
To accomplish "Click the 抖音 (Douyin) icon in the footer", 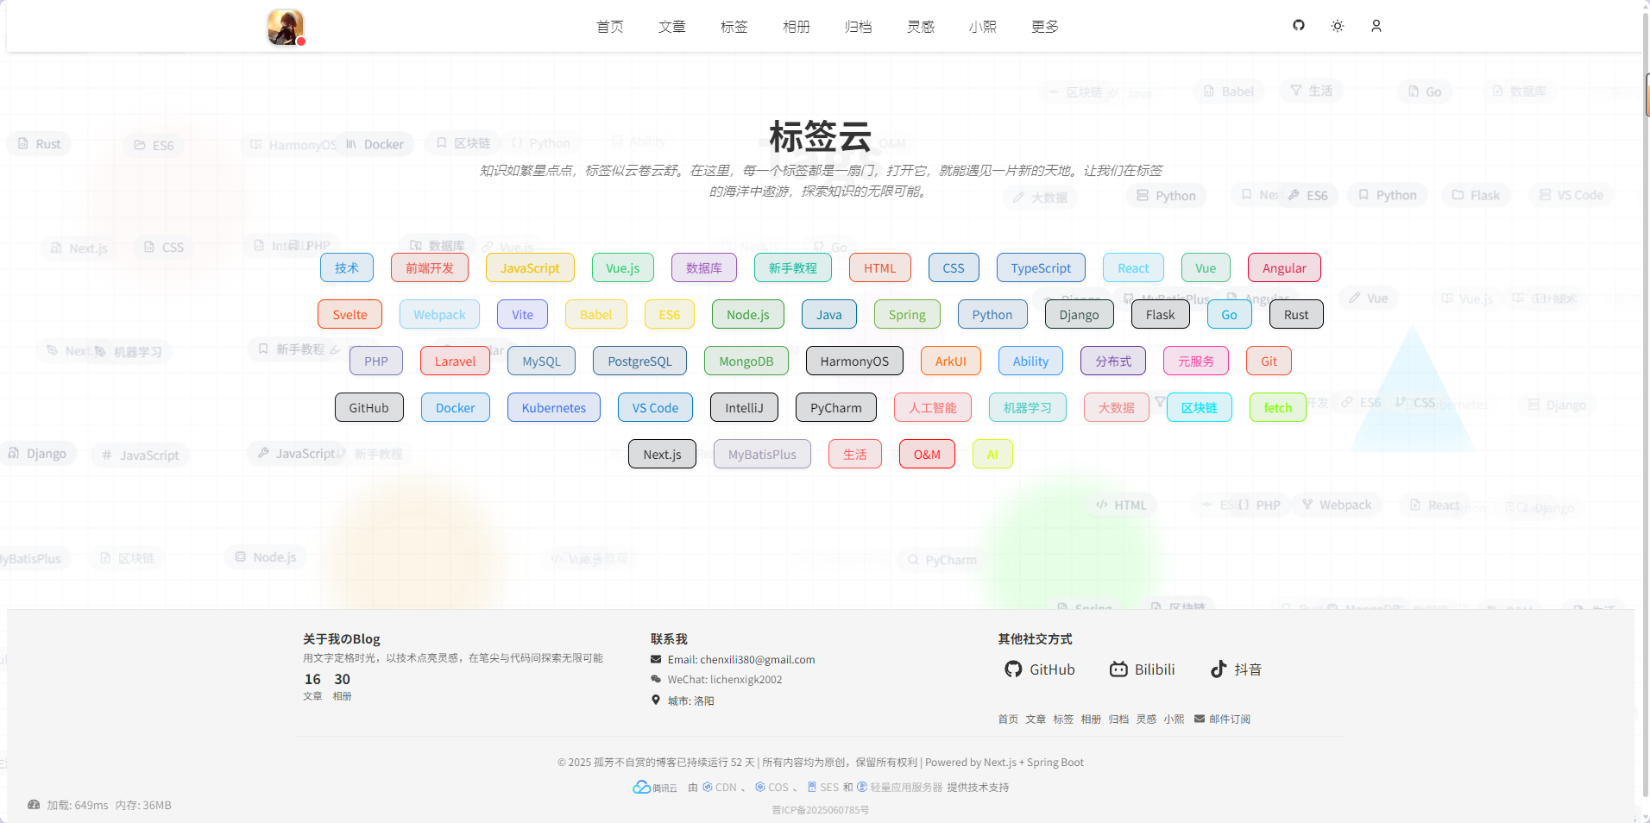I will [1219, 669].
